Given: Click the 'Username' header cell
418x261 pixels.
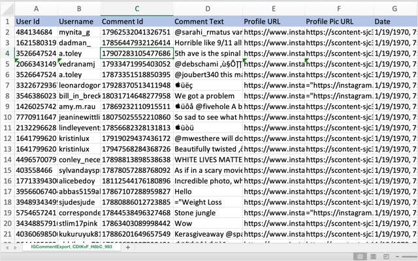Looking at the screenshot, I should pos(79,22).
